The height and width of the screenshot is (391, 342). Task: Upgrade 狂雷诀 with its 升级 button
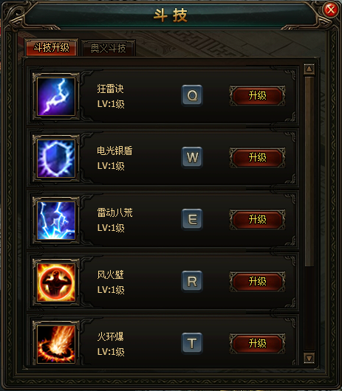click(257, 95)
